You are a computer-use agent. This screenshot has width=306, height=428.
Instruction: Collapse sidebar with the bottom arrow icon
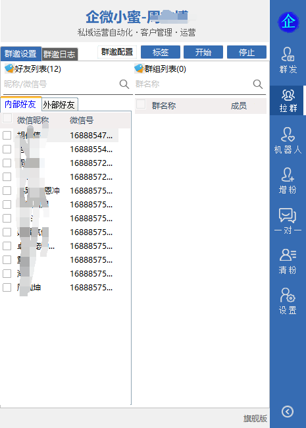coord(288,412)
